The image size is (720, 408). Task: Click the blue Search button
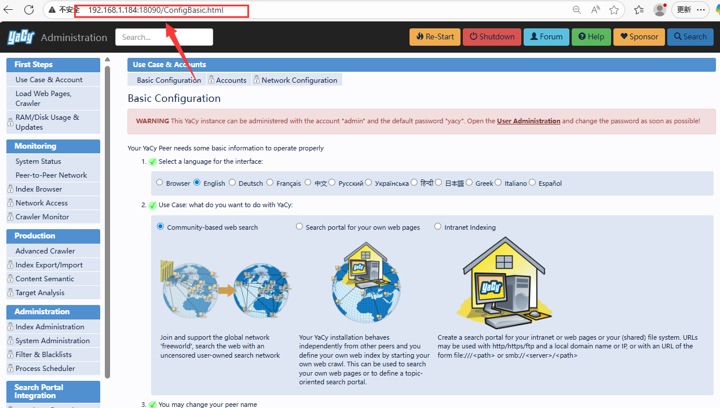(x=690, y=36)
